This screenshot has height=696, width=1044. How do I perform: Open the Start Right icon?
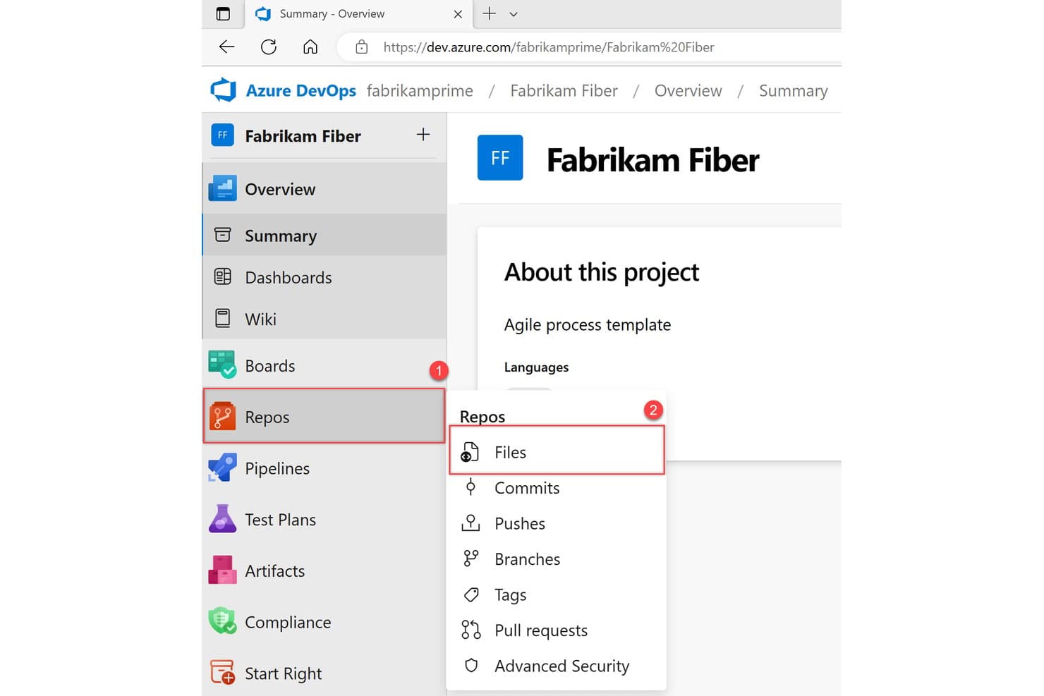pyautogui.click(x=223, y=672)
